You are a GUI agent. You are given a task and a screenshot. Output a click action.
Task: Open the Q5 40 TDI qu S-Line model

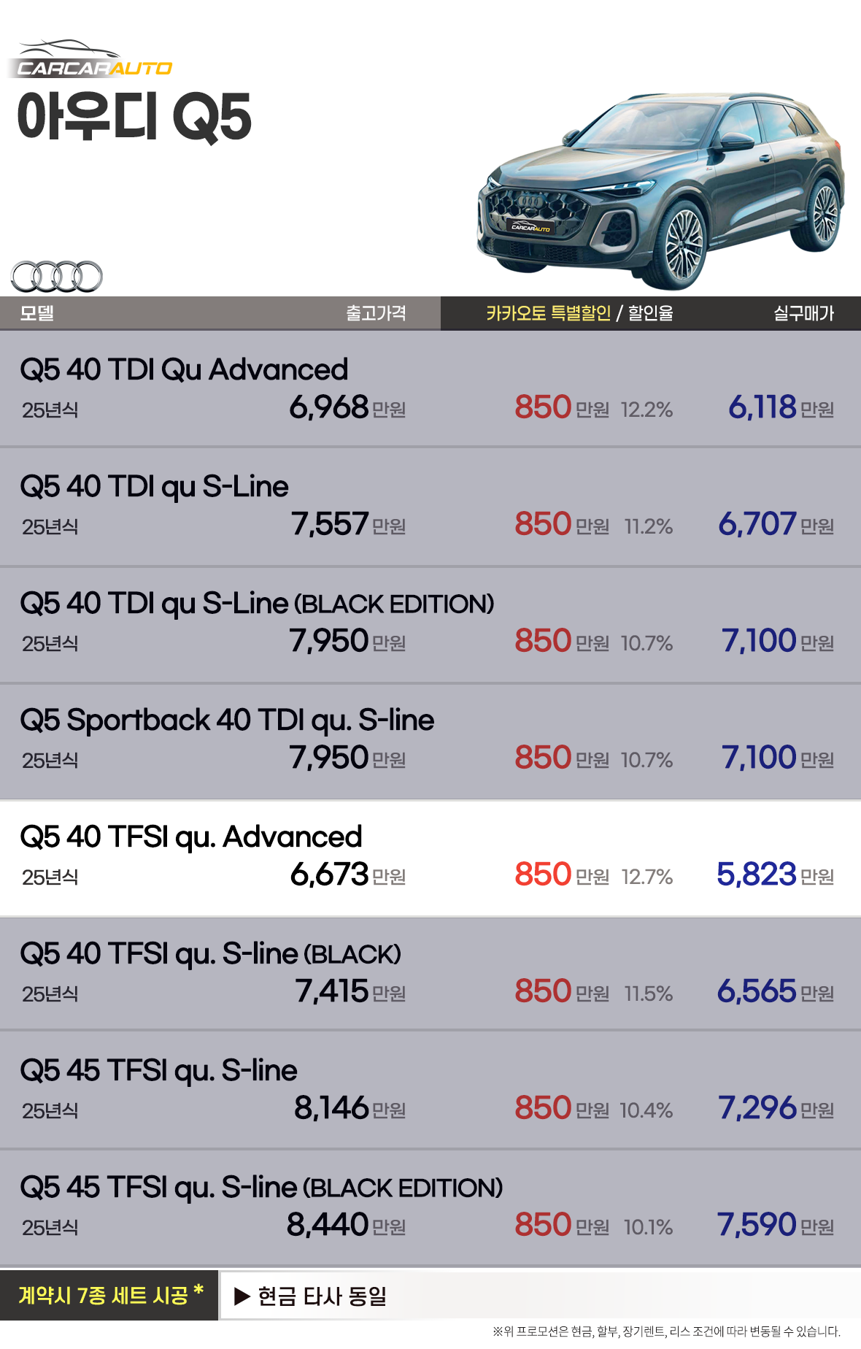(155, 487)
